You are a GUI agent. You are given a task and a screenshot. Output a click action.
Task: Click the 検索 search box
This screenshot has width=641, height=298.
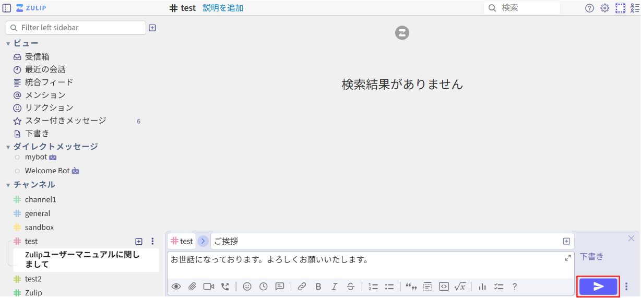coord(522,8)
